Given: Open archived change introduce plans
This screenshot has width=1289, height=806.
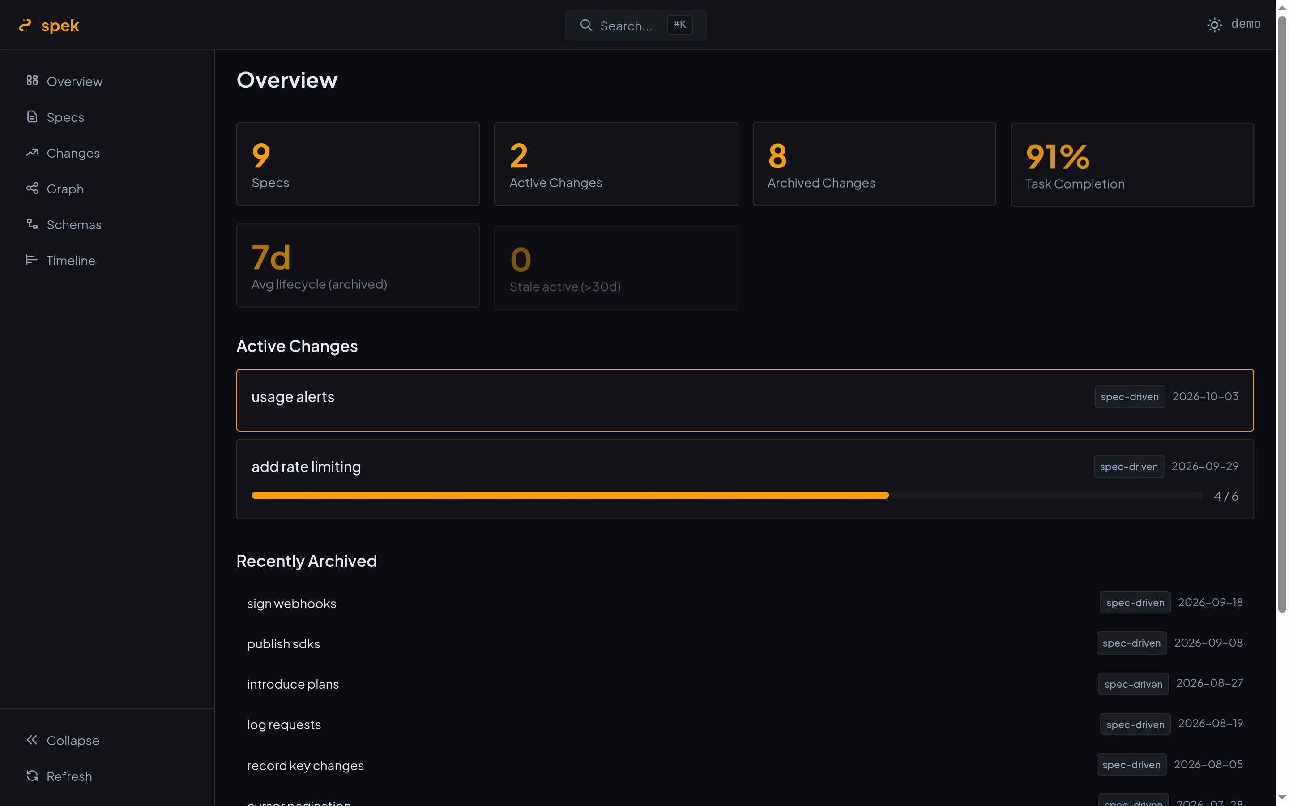Looking at the screenshot, I should pyautogui.click(x=745, y=684).
